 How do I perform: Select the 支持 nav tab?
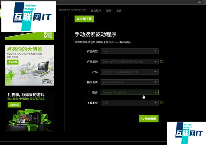point(119,11)
